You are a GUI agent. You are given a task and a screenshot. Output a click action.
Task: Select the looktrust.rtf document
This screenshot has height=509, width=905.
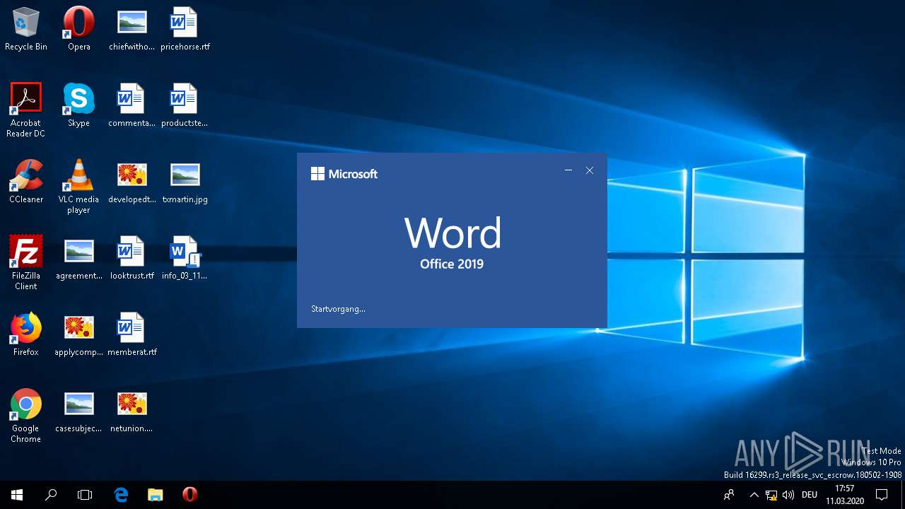(132, 258)
